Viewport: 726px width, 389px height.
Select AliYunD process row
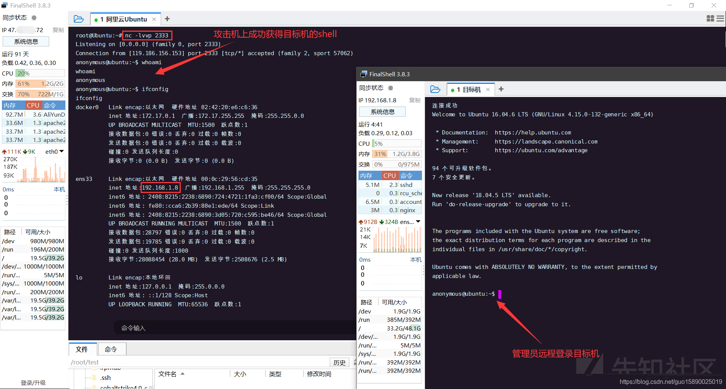tap(34, 114)
